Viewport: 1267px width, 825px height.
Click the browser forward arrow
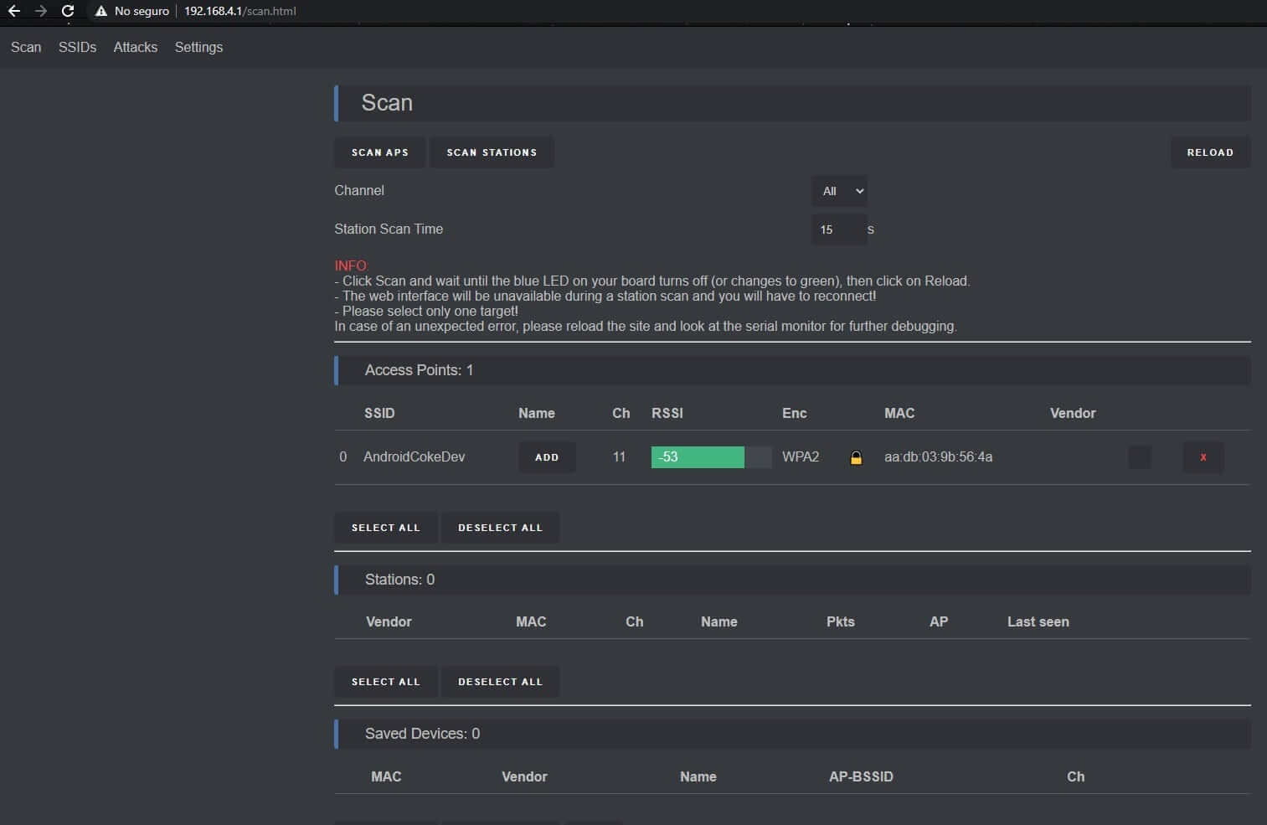40,11
